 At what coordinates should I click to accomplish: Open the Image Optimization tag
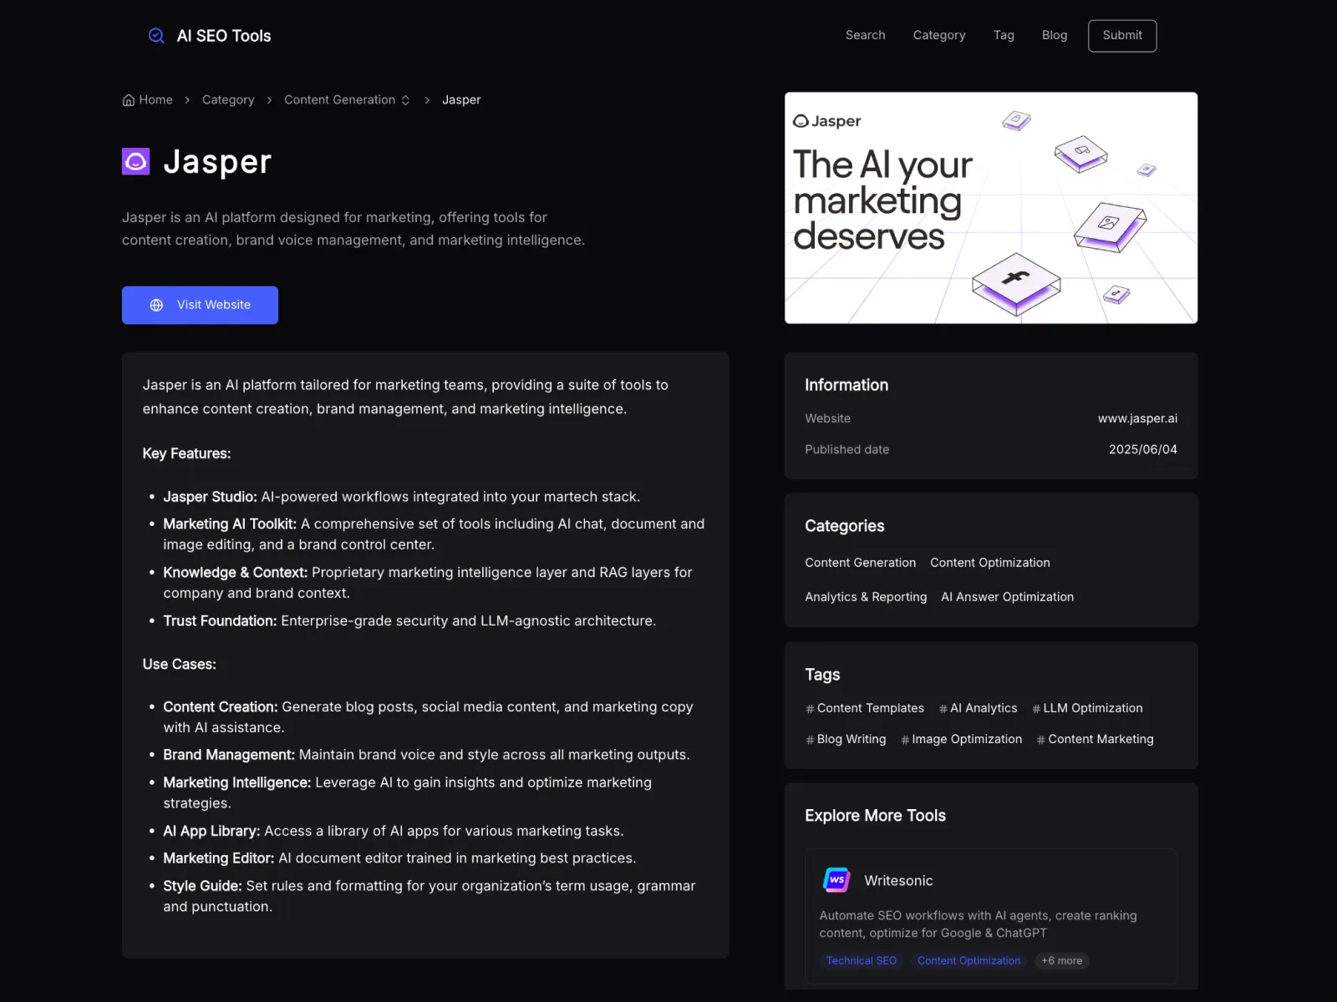[x=961, y=739]
